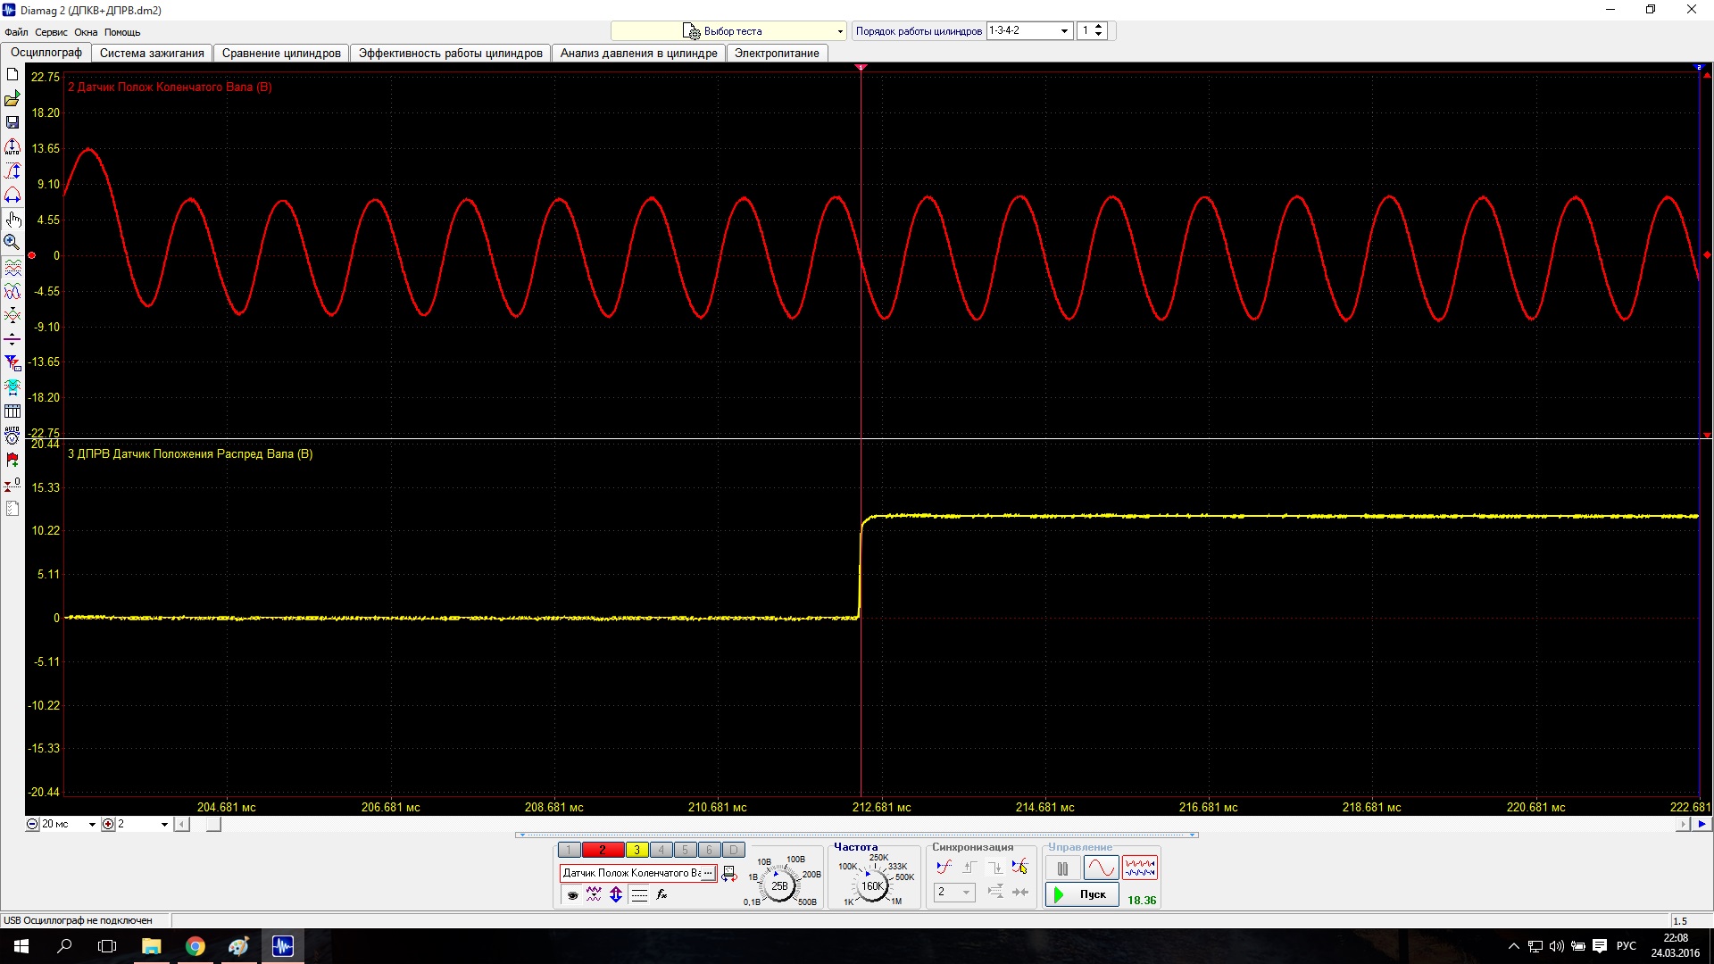Viewport: 1714px width, 964px height.
Task: Select the horizontal cursor lines tool
Action: [12, 339]
